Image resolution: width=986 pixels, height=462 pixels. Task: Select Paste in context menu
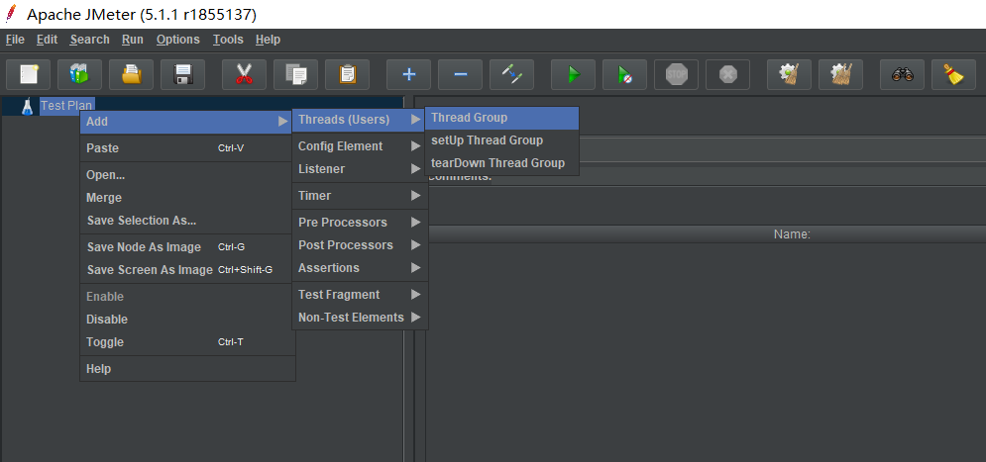(x=187, y=148)
